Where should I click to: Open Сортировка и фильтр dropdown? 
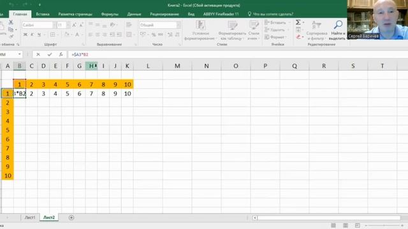coord(316,31)
